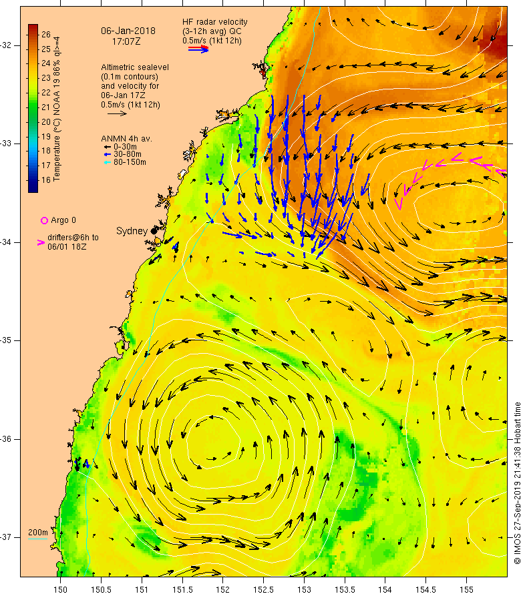
Task: Click the black altimetric velocity legend arrow
Action: coord(117,113)
